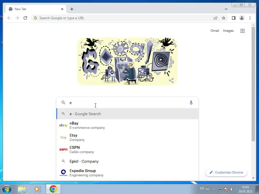
Task: Show hidden tray icons arrow
Action: (214, 189)
